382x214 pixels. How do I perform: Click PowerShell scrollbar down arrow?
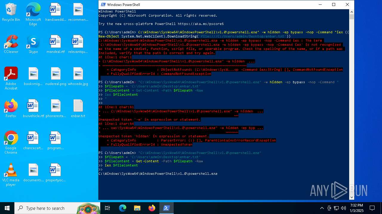point(352,197)
